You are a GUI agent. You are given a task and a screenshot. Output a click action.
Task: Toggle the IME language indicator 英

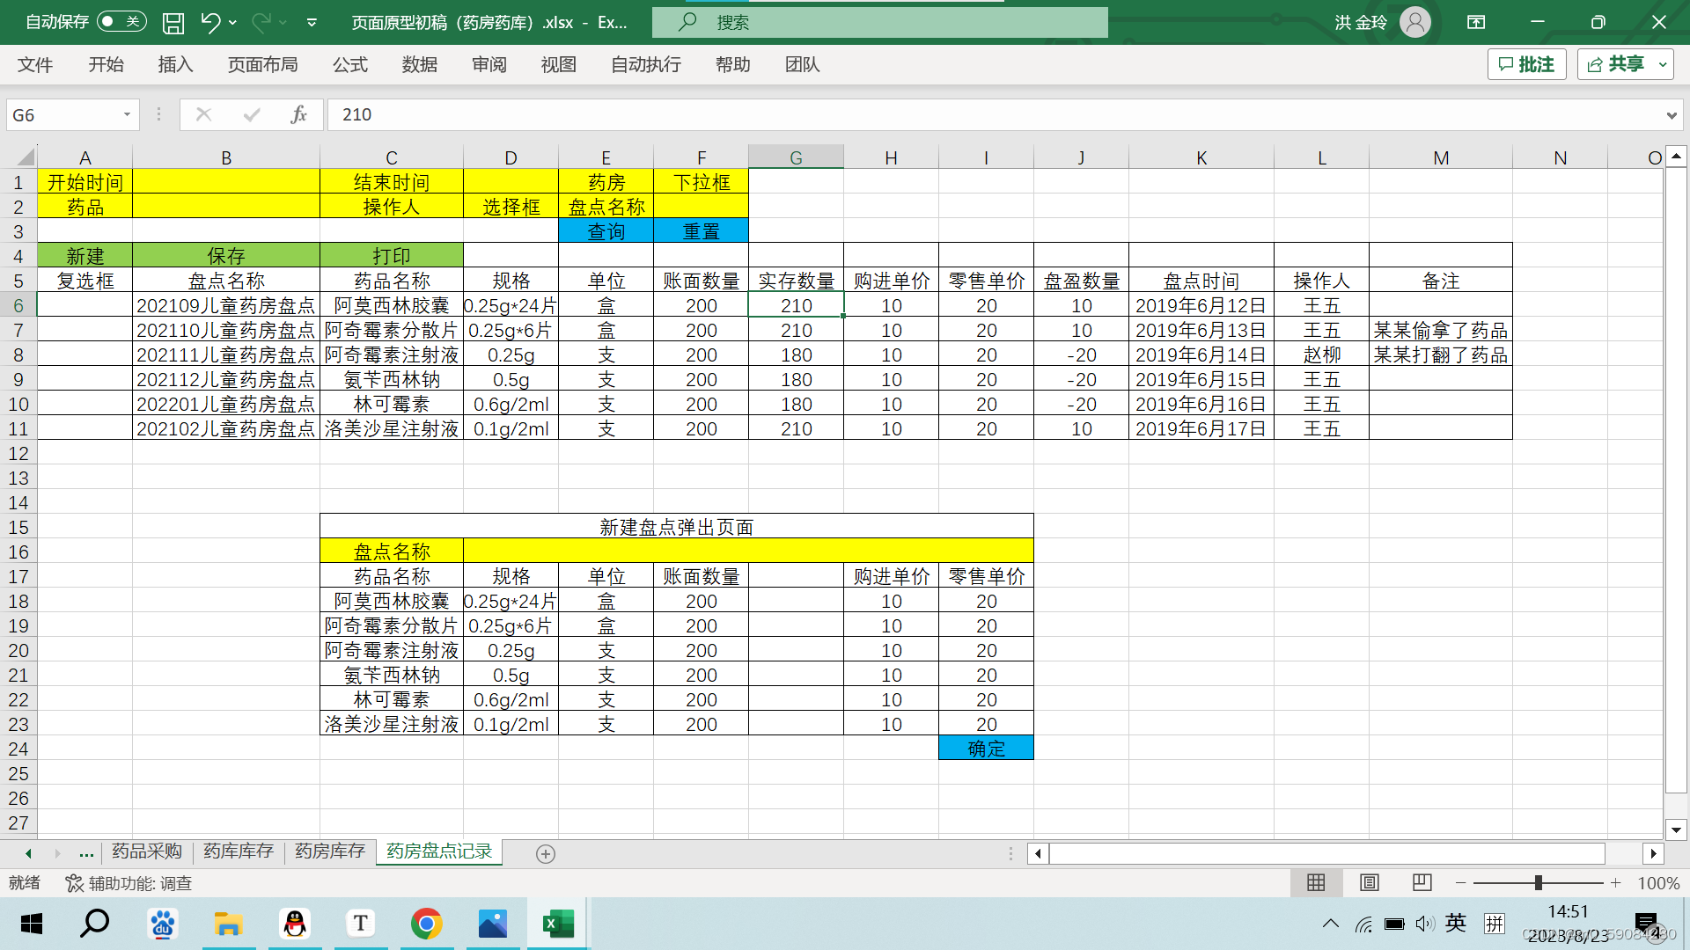click(x=1456, y=923)
